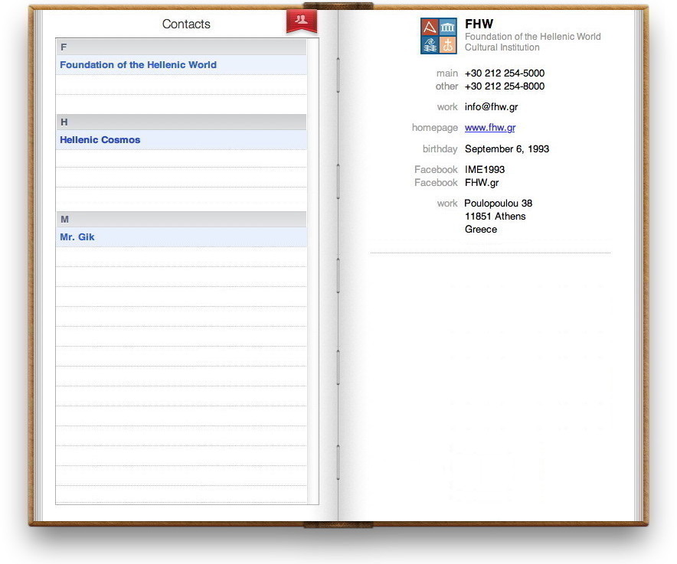
Task: Click the 11851 Athens address line
Action: pos(495,217)
